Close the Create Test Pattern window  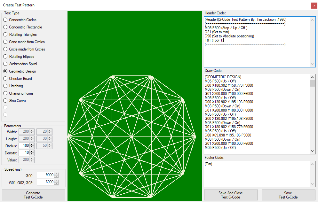tap(314, 5)
